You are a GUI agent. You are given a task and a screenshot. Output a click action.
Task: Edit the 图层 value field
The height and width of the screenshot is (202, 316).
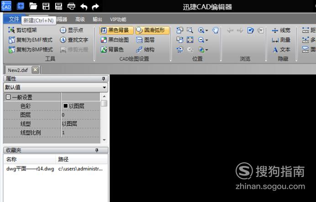coord(81,115)
